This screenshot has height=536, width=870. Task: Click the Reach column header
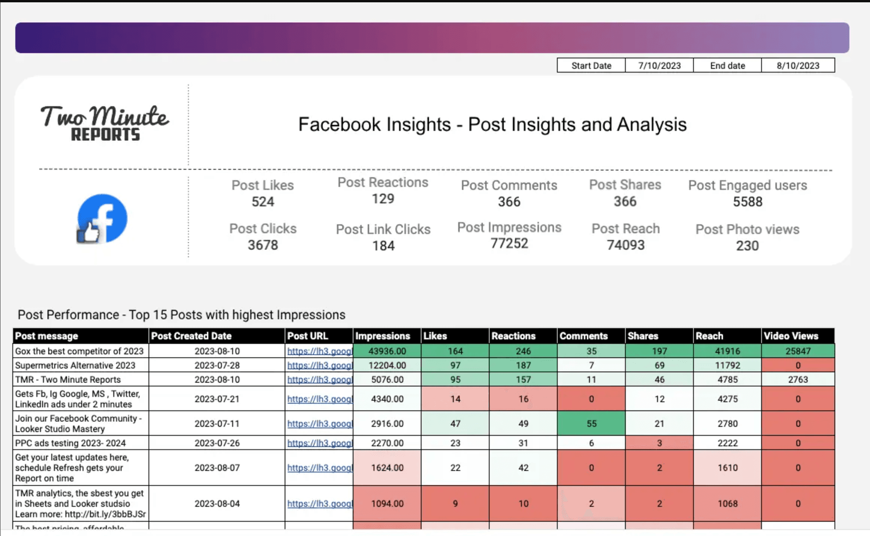click(727, 336)
